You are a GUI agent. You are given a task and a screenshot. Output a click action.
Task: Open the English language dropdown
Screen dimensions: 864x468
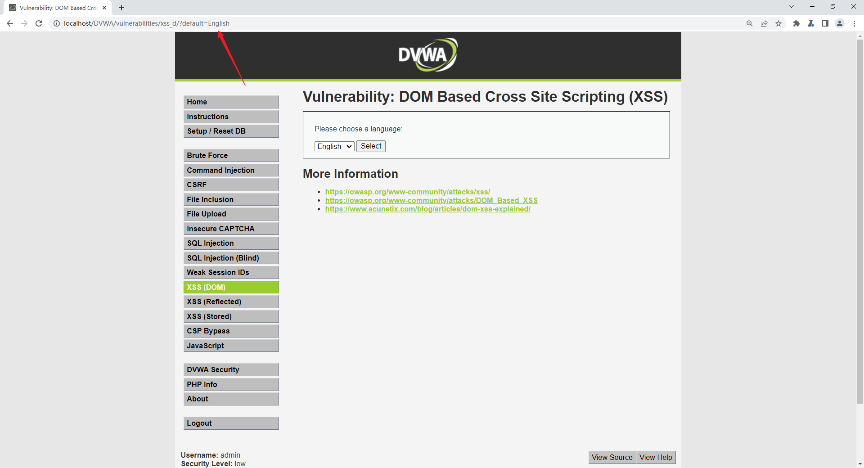click(334, 146)
